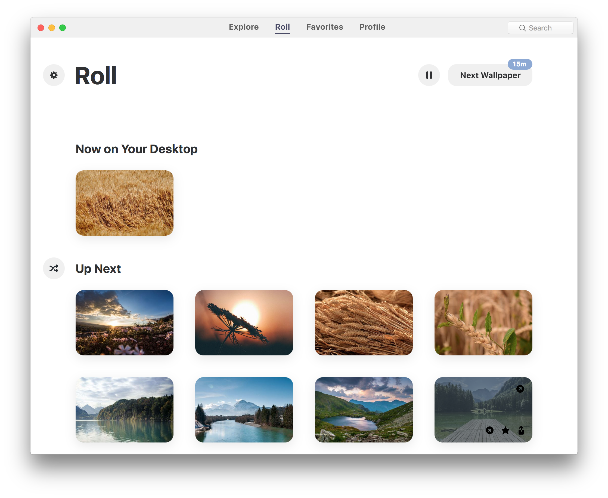Screen dimensions: 608x498
Task: Share the dock lake wallpaper
Action: pyautogui.click(x=521, y=430)
